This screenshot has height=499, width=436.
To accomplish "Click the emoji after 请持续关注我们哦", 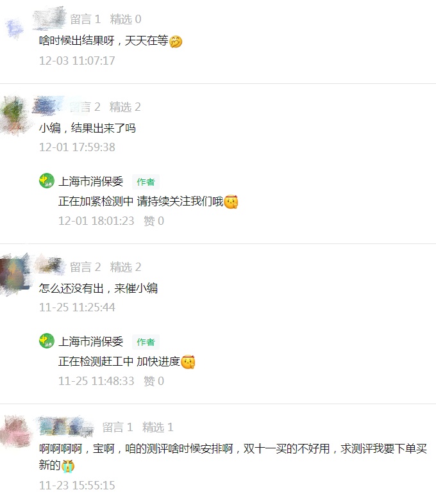I will [x=231, y=202].
